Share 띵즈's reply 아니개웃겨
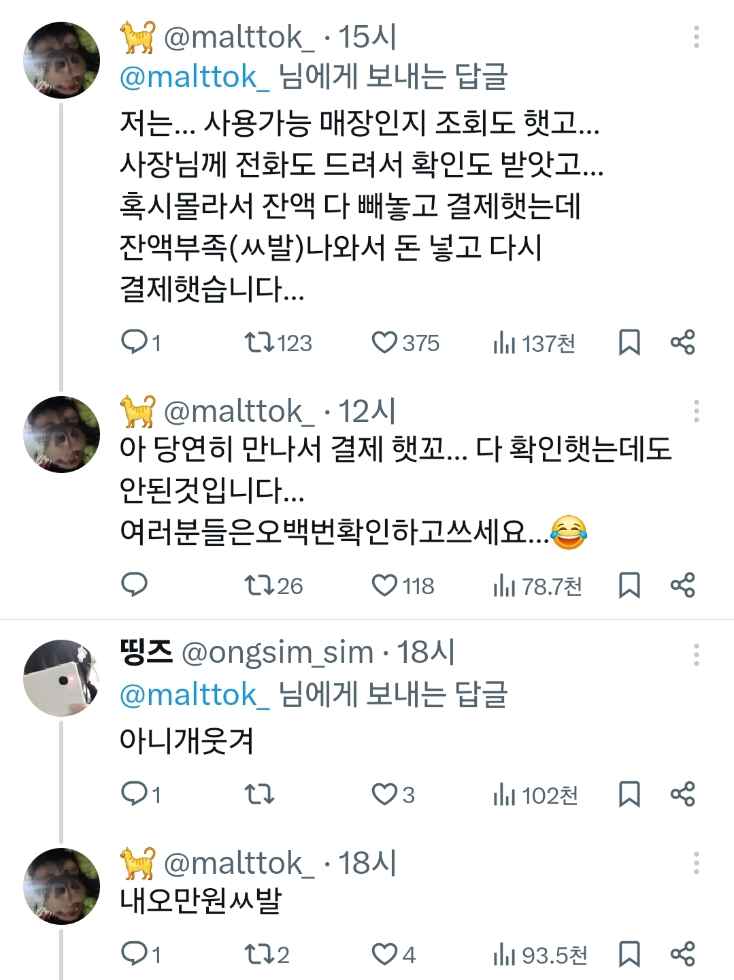The height and width of the screenshot is (980, 734). pyautogui.click(x=682, y=794)
